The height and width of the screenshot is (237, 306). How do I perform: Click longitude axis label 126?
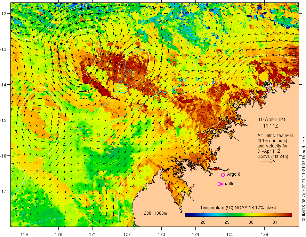point(264,234)
